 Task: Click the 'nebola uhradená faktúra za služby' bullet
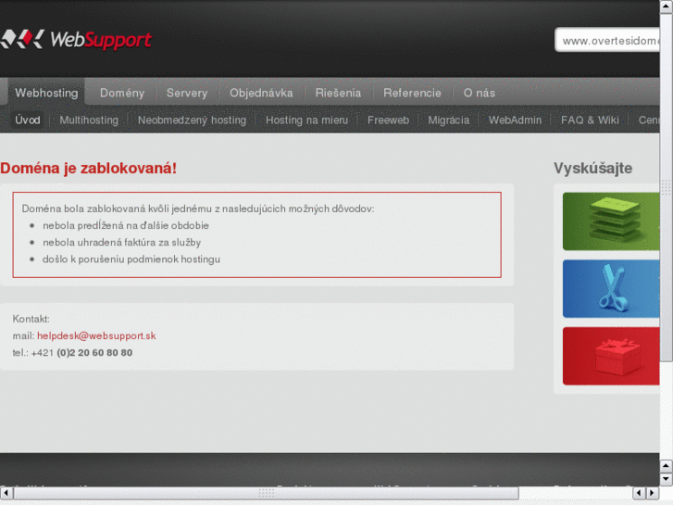(x=121, y=243)
